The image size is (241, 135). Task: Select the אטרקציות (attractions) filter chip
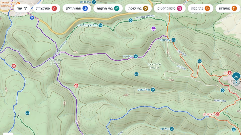tap(47, 8)
